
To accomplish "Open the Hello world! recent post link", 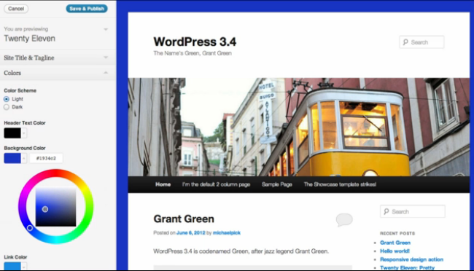I will pos(395,251).
